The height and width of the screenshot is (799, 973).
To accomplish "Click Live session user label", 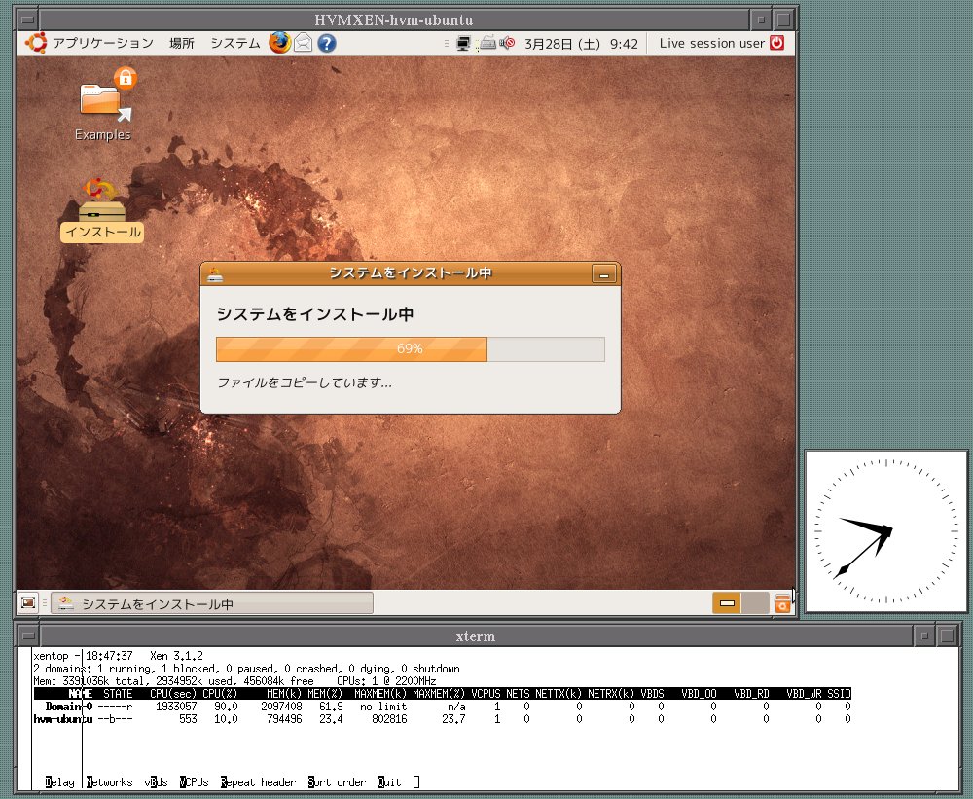I will 711,43.
